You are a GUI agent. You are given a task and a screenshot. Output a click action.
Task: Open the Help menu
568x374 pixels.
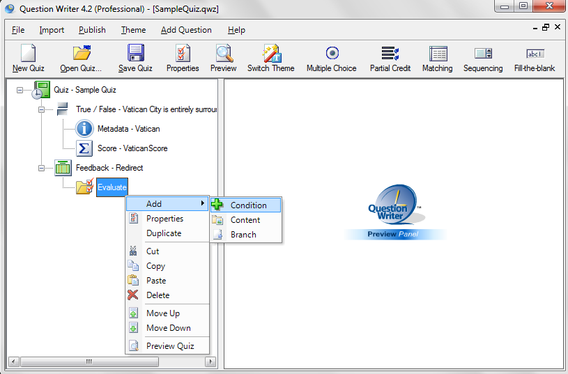coord(236,30)
